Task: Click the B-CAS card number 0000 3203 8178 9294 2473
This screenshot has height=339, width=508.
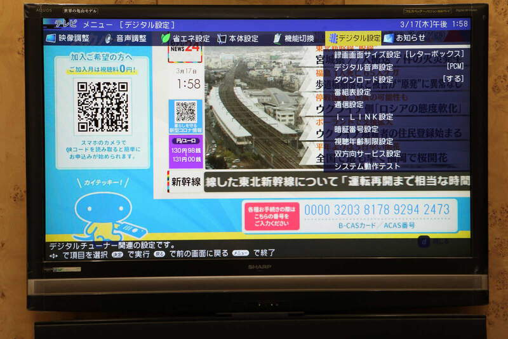Action: (377, 209)
